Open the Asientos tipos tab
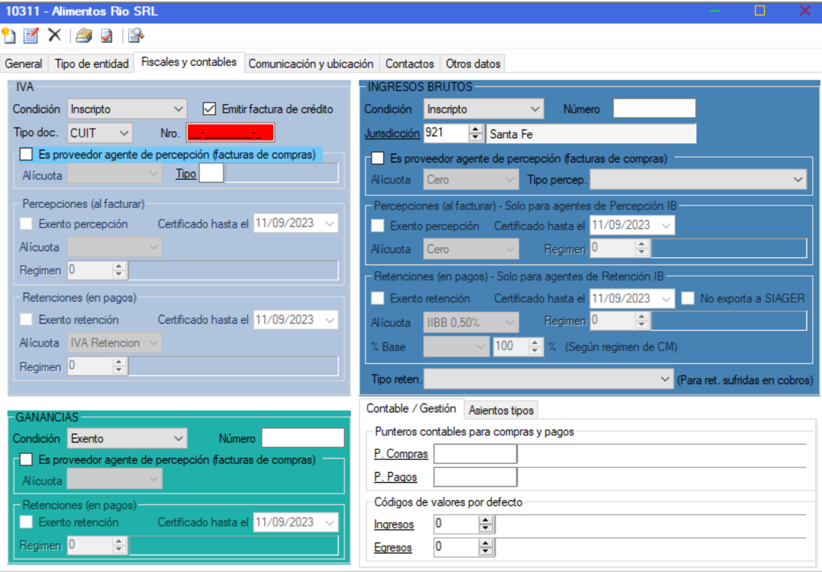The image size is (822, 572). click(x=501, y=410)
